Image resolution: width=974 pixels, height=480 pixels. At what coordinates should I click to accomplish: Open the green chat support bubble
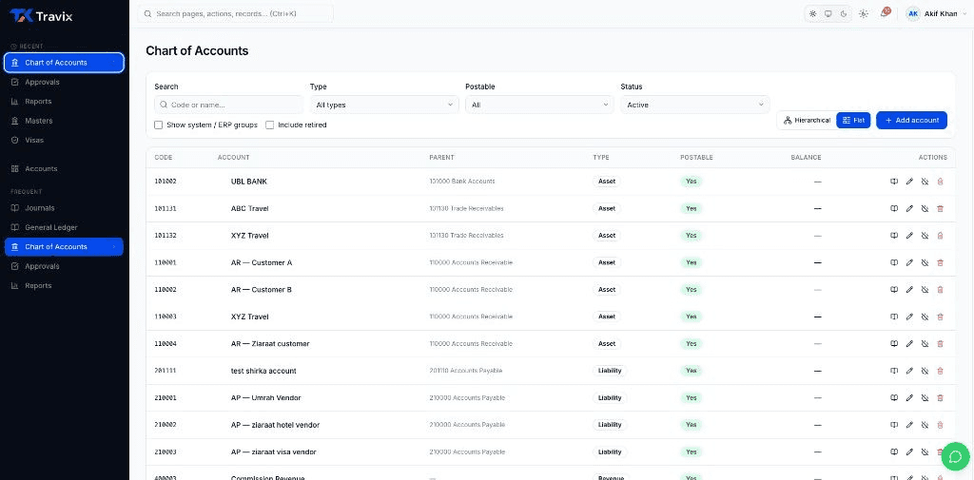954,456
